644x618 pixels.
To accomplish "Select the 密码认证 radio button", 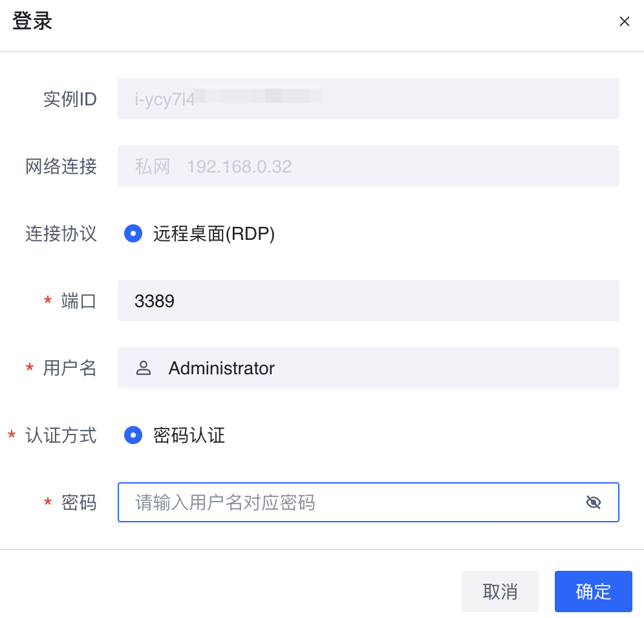I will pos(133,435).
